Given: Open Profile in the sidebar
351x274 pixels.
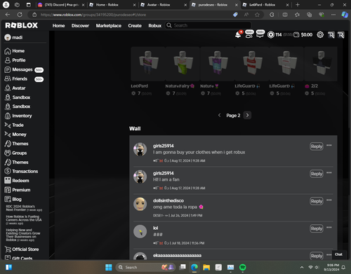Looking at the screenshot, I should click(x=15, y=60).
